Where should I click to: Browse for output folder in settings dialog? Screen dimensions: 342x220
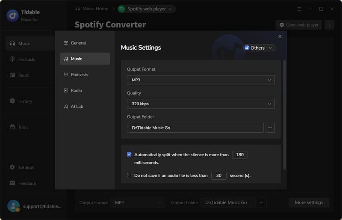point(270,128)
